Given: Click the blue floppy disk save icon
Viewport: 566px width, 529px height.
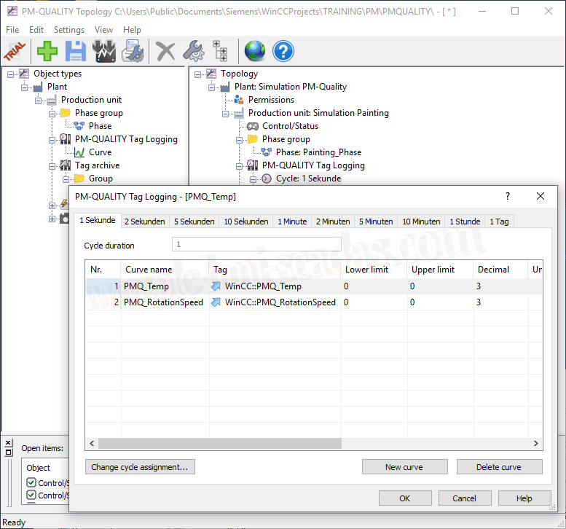Looking at the screenshot, I should (76, 51).
